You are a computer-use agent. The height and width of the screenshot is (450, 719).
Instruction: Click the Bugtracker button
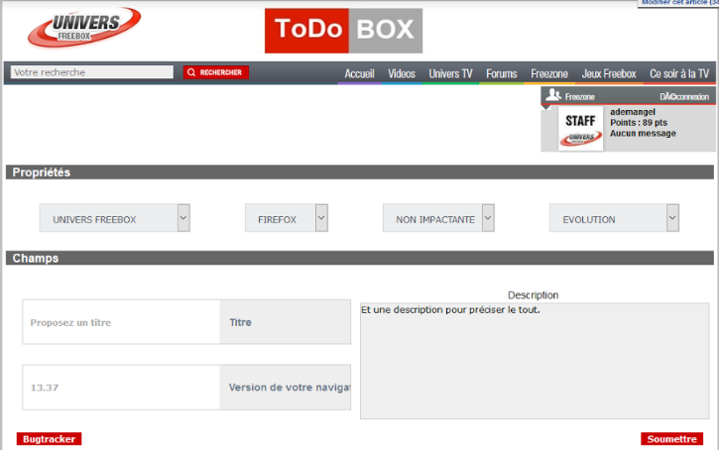click(49, 439)
